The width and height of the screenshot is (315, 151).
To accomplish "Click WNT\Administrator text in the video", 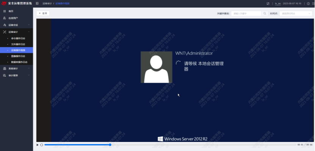I will click(x=194, y=53).
